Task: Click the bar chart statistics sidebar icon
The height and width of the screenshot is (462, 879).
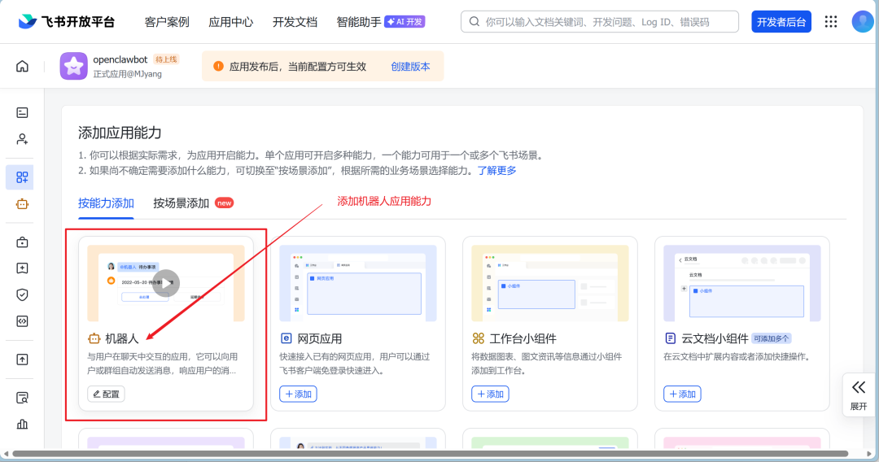Action: pyautogui.click(x=22, y=424)
